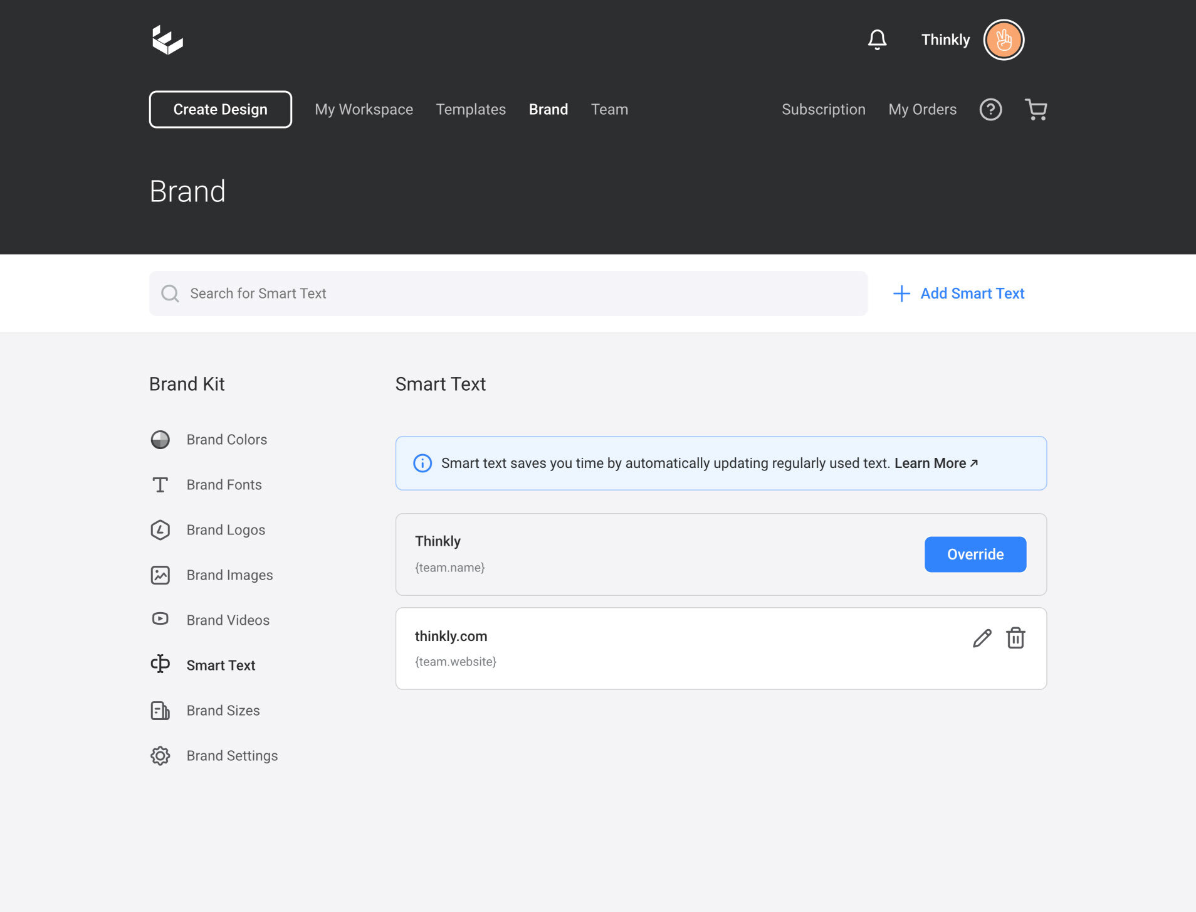The height and width of the screenshot is (912, 1196).
Task: Click the Smart Text cursor icon
Action: (x=160, y=664)
